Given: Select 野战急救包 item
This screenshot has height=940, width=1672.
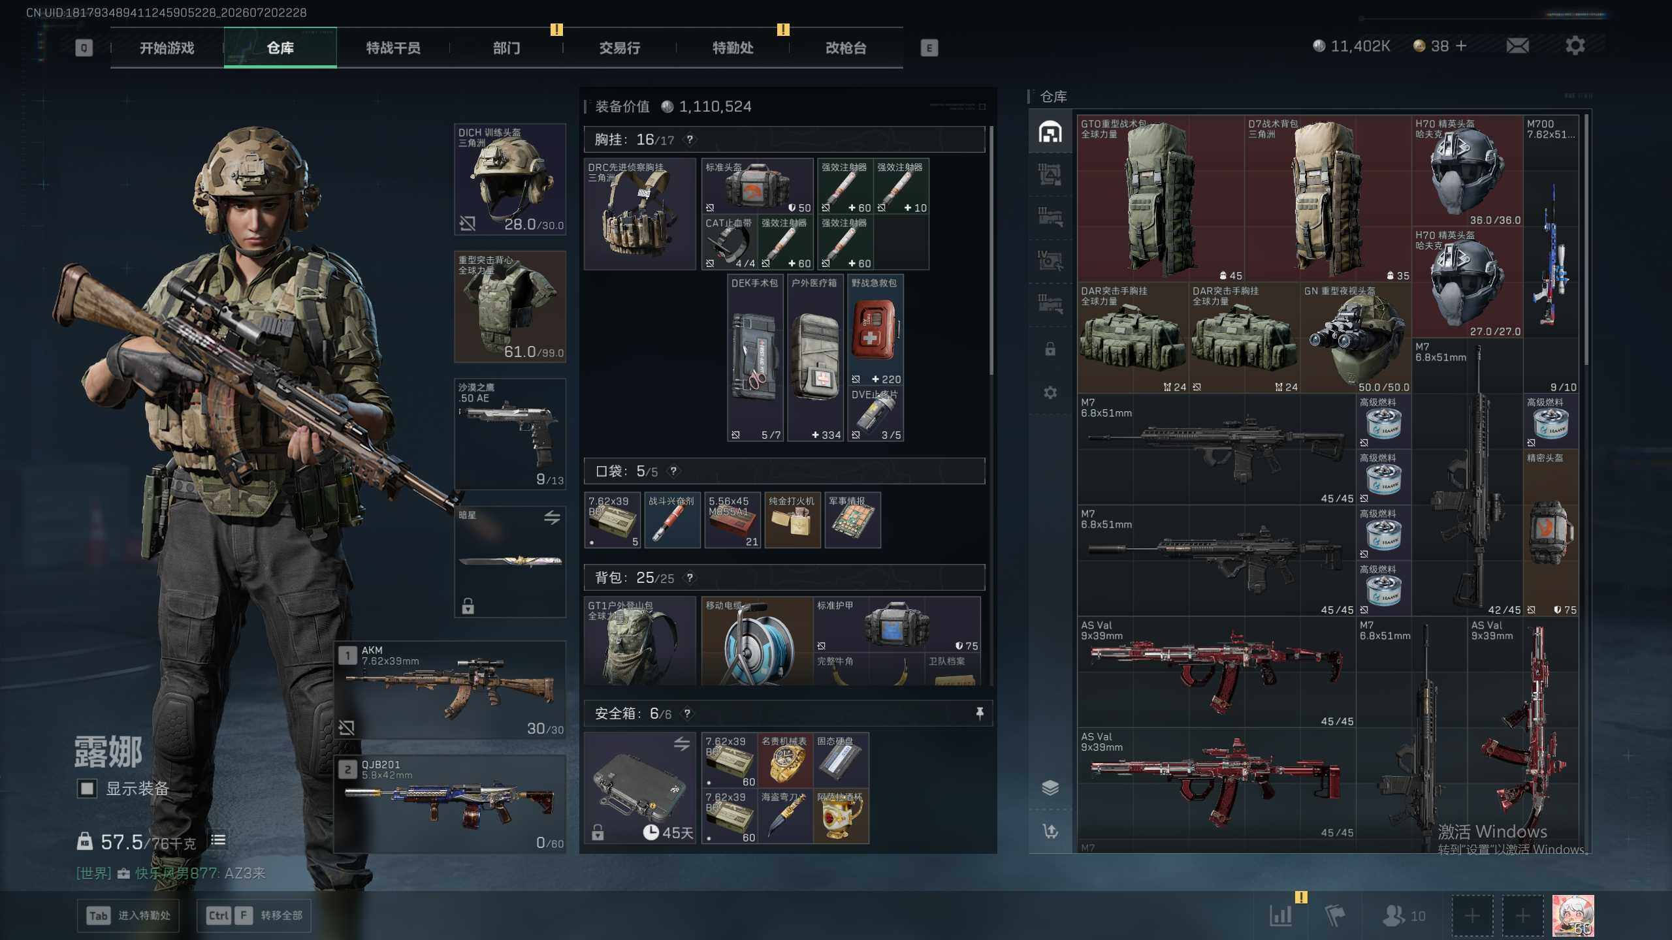Looking at the screenshot, I should 875,330.
